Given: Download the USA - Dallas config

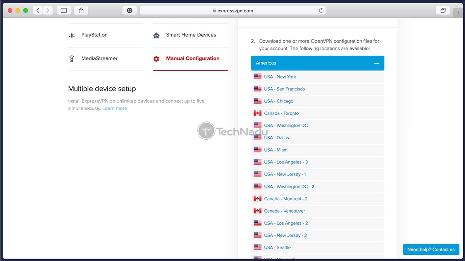Looking at the screenshot, I should (x=276, y=138).
